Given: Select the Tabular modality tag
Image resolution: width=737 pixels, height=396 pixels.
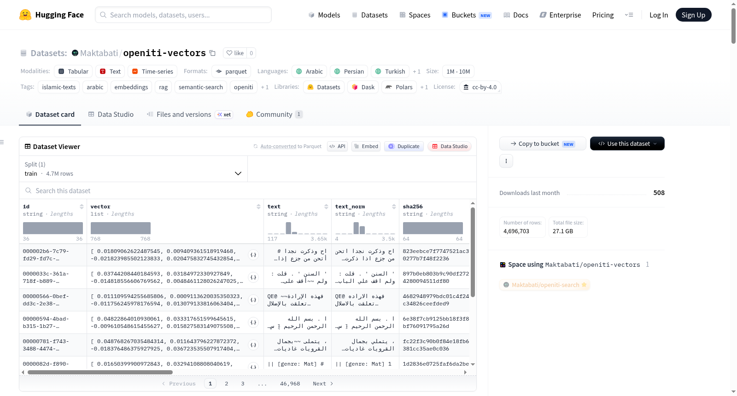Looking at the screenshot, I should 73,72.
